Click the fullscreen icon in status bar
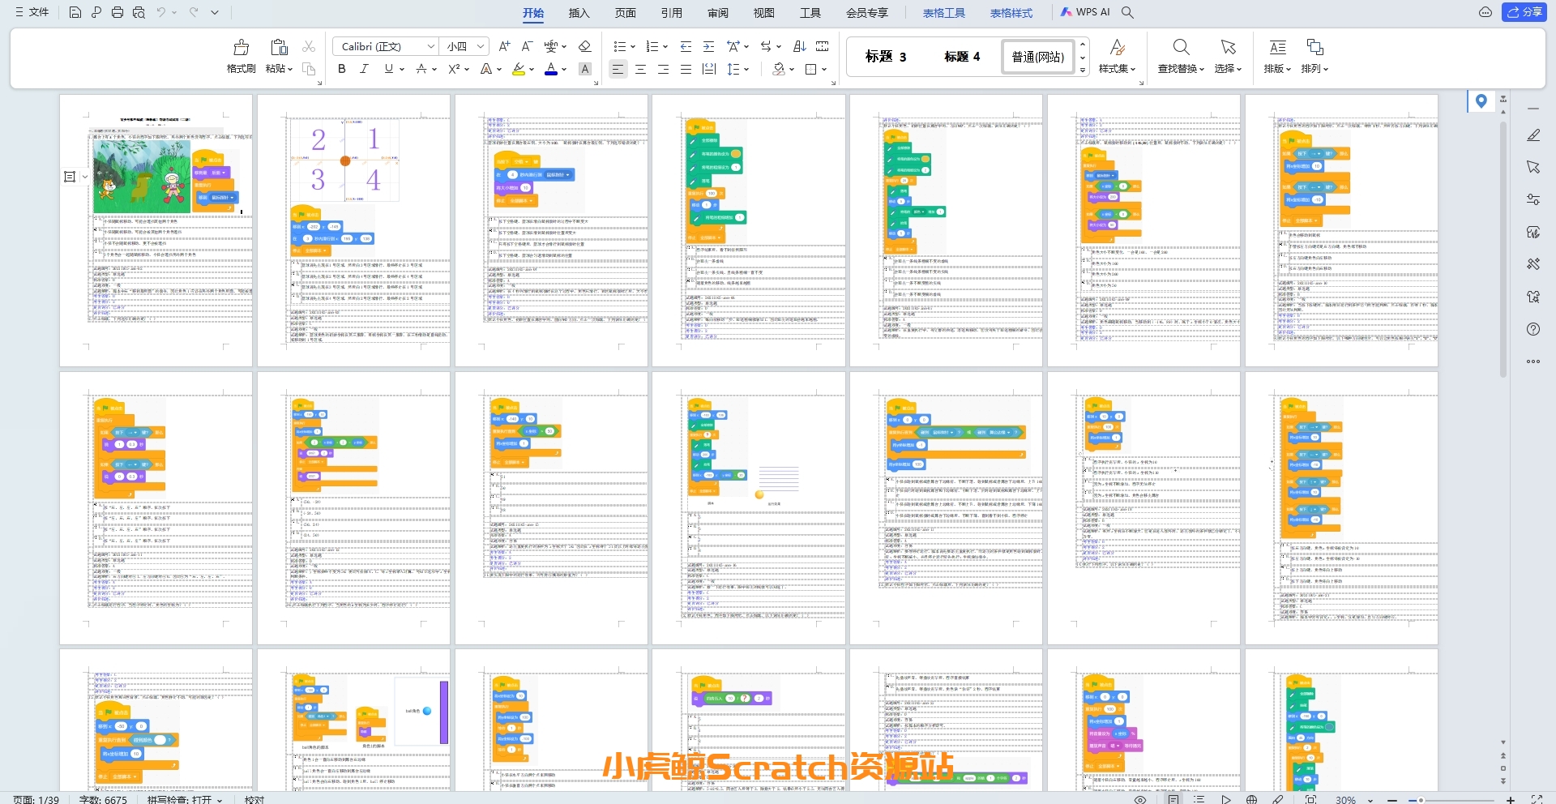 click(x=1537, y=799)
